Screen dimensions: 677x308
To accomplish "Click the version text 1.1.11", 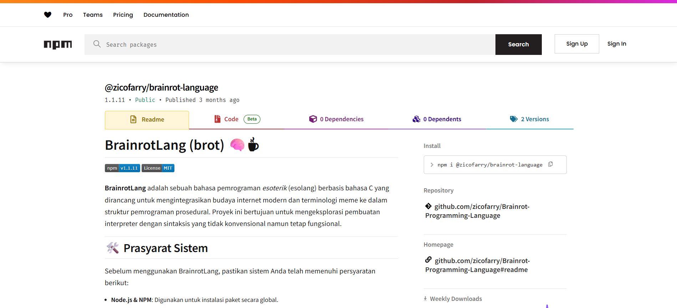I will coord(115,100).
